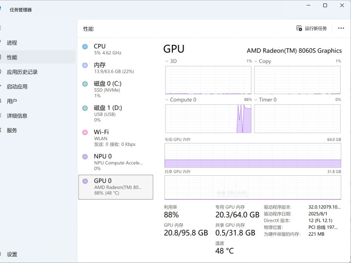Open 设置 (Settings) at the bottom left
Image resolution: width=351 pixels, height=263 pixels.
(12, 254)
